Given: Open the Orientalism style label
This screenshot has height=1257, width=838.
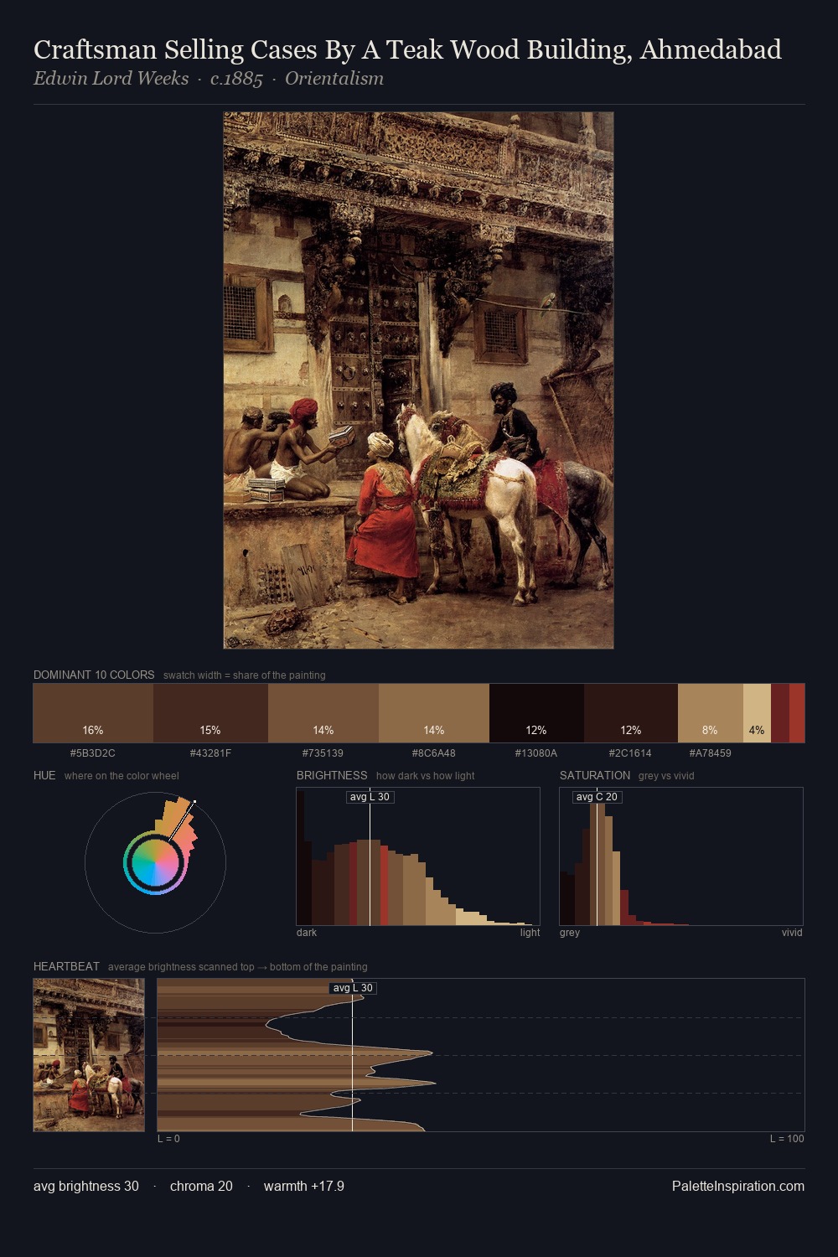Looking at the screenshot, I should point(334,79).
